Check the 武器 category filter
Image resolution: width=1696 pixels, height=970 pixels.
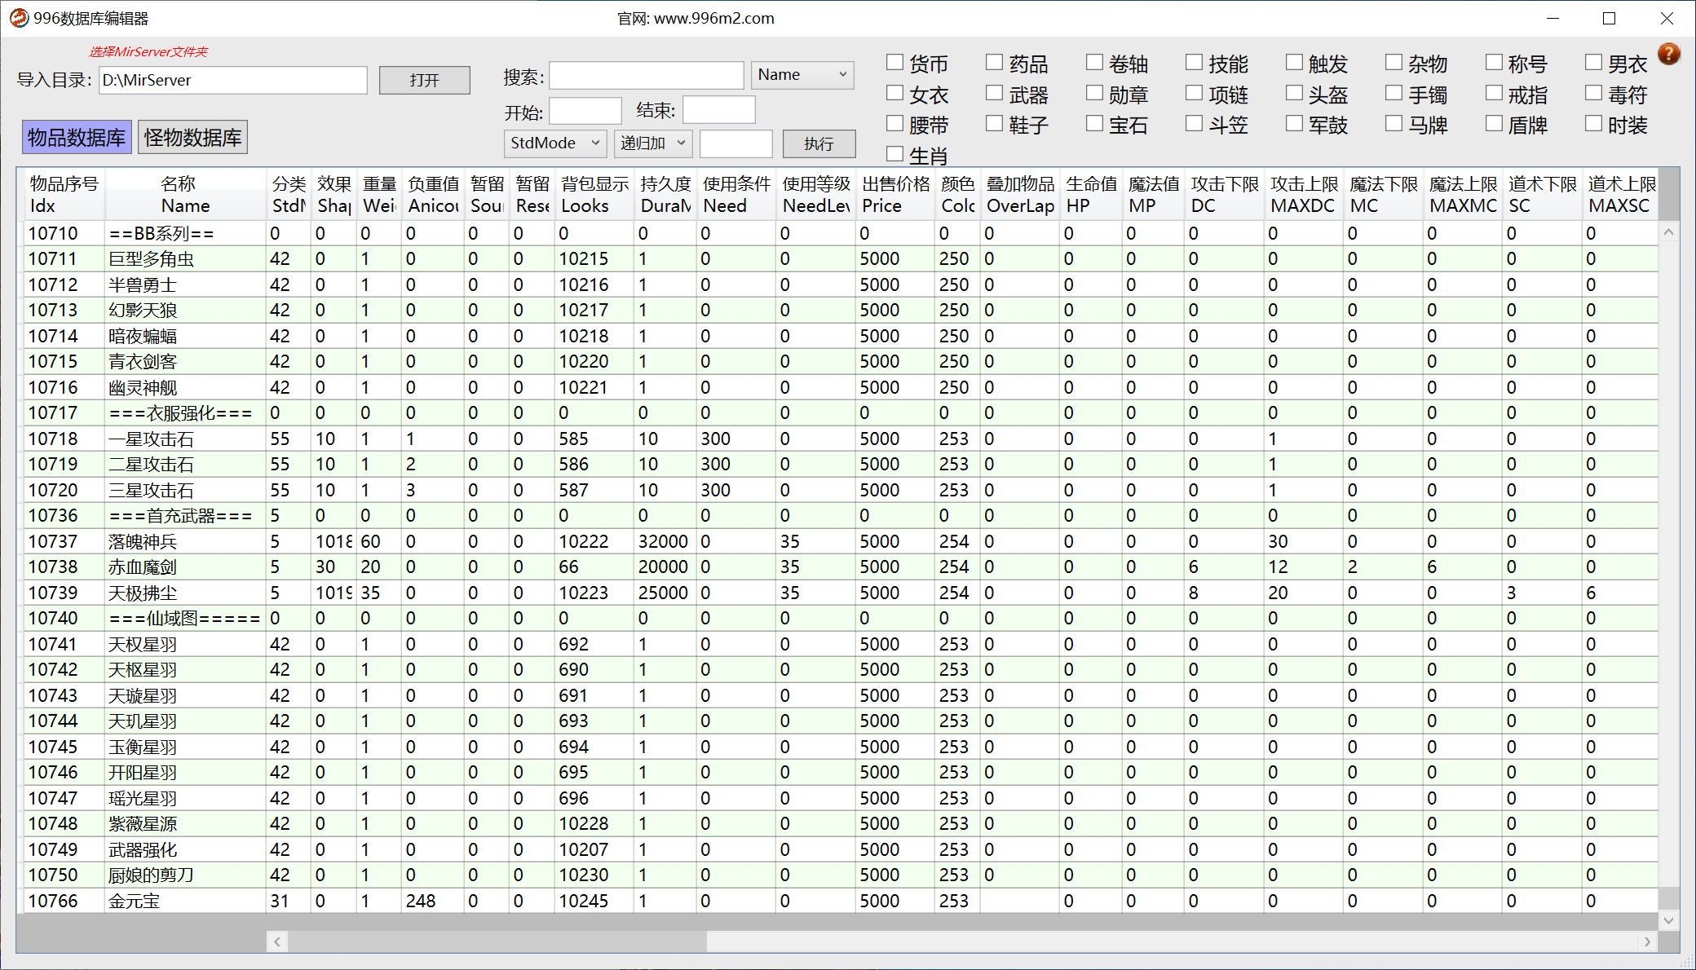994,93
